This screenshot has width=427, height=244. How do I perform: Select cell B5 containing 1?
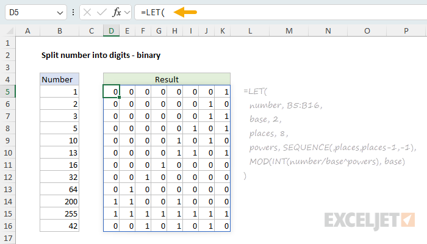tap(59, 91)
